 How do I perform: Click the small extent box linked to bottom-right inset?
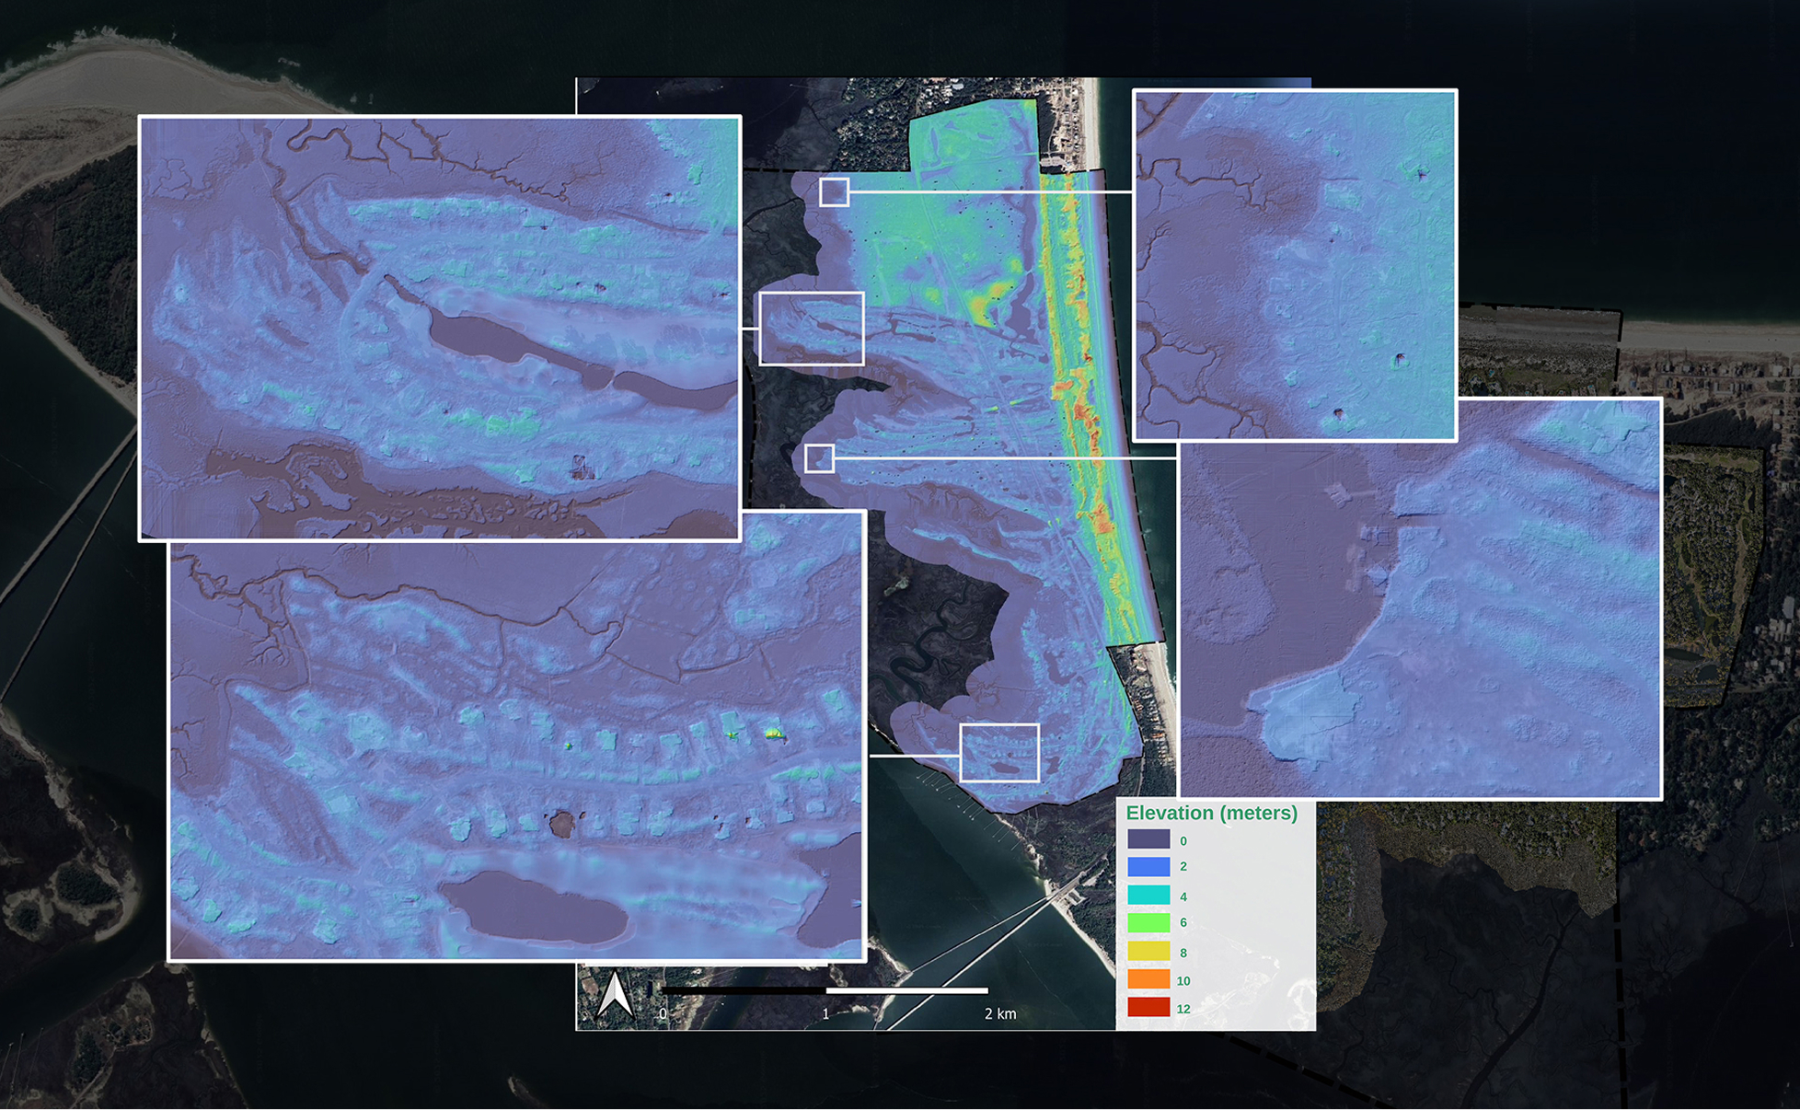point(819,458)
